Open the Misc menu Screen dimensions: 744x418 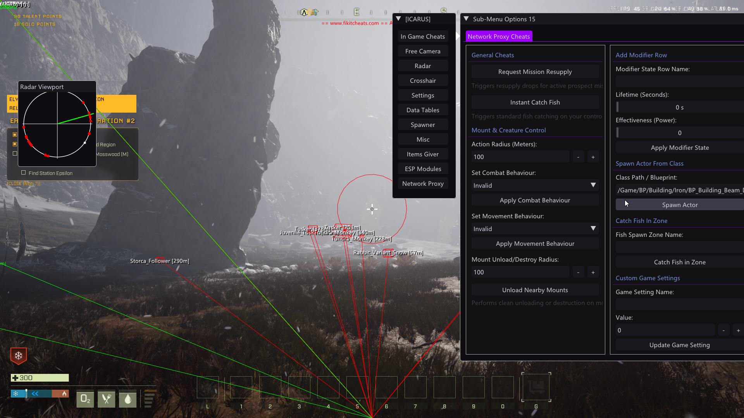point(423,139)
